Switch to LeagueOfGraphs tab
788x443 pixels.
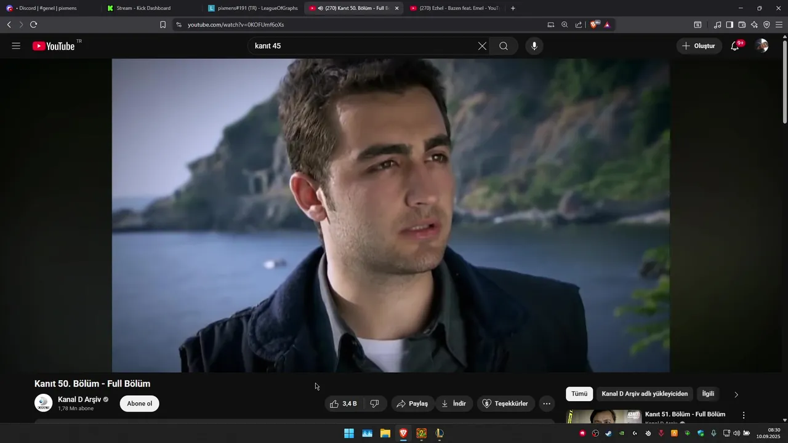252,8
